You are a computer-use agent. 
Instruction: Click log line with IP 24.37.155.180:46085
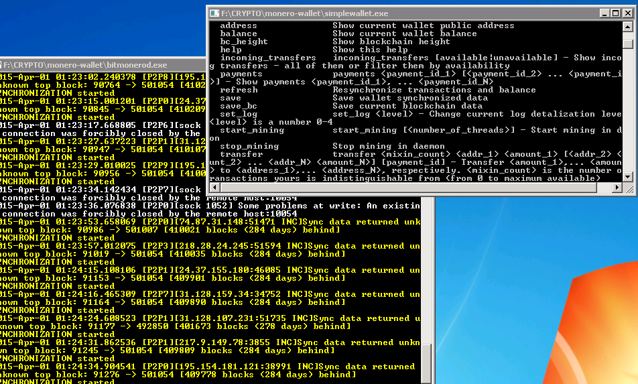210,271
